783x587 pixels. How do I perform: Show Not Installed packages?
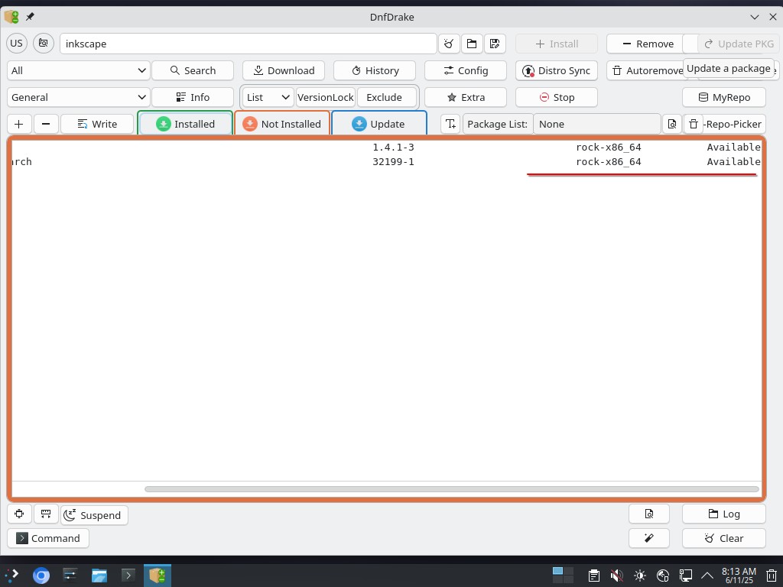coord(282,124)
